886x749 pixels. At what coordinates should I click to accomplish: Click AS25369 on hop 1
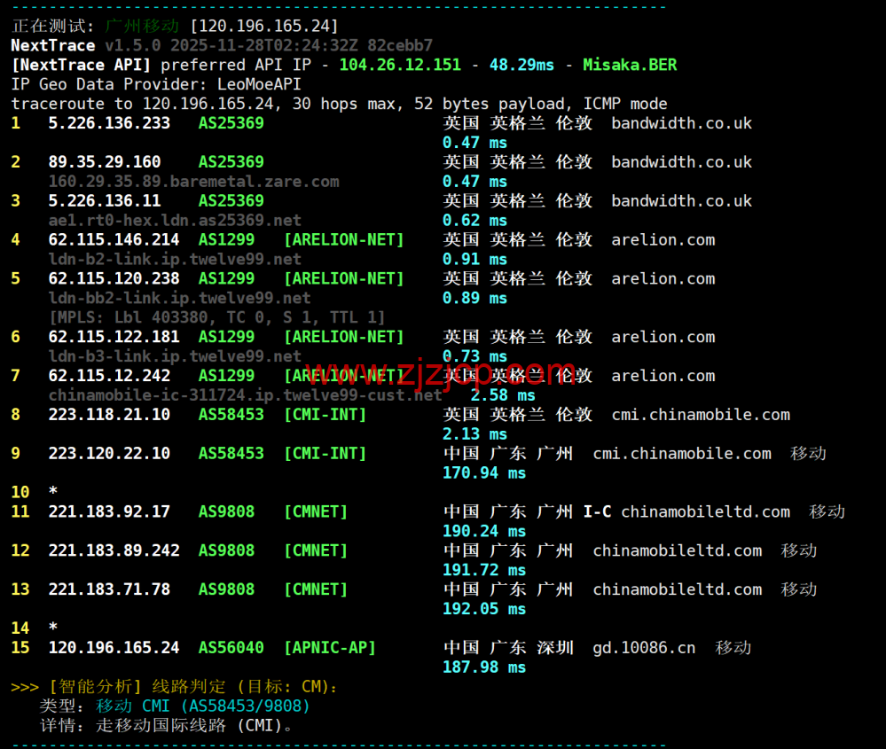click(x=231, y=122)
